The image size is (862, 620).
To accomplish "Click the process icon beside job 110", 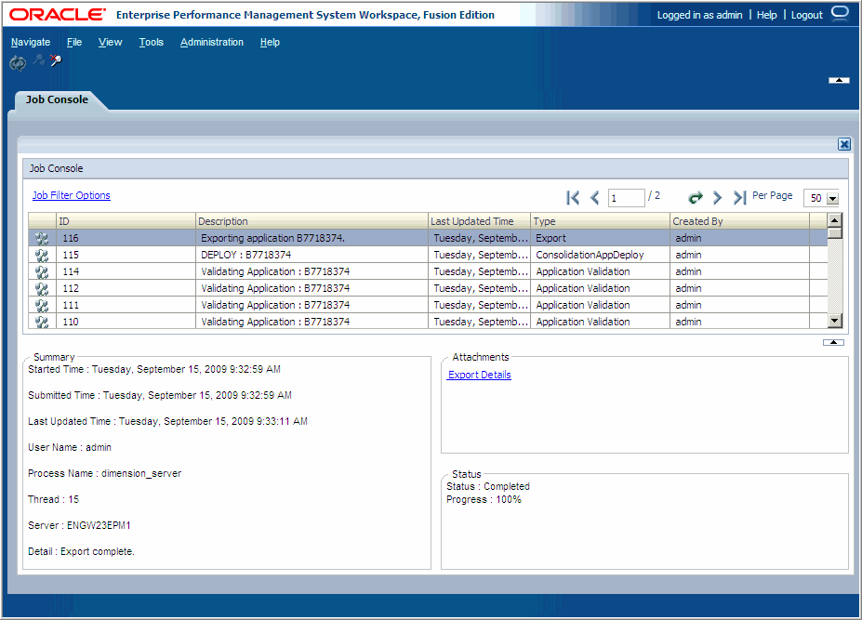I will pos(41,321).
